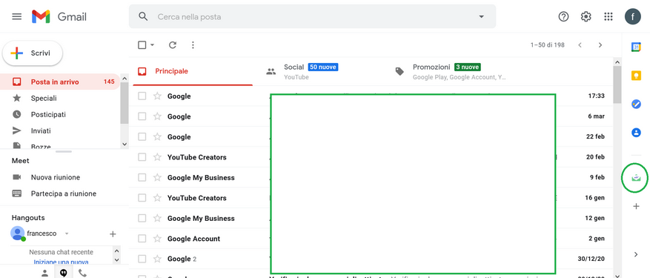Open the main menu hamburger icon
The height and width of the screenshot is (278, 650).
(x=16, y=16)
